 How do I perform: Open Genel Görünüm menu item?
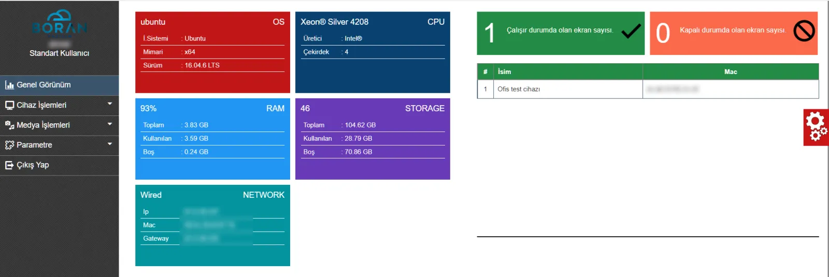[59, 85]
